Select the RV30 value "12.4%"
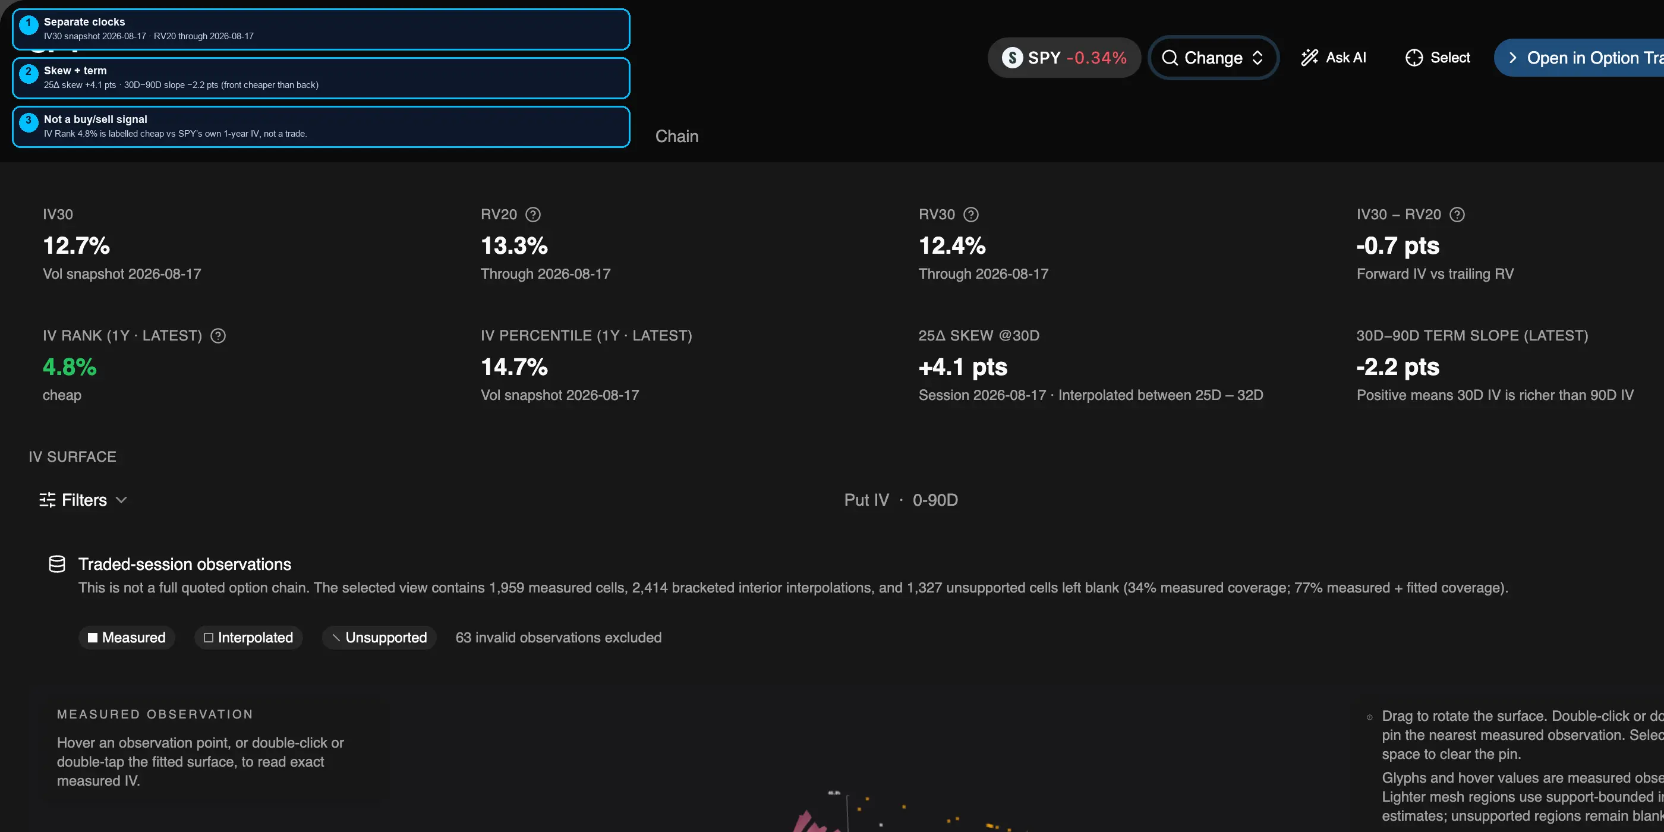Image resolution: width=1664 pixels, height=832 pixels. pyautogui.click(x=952, y=245)
